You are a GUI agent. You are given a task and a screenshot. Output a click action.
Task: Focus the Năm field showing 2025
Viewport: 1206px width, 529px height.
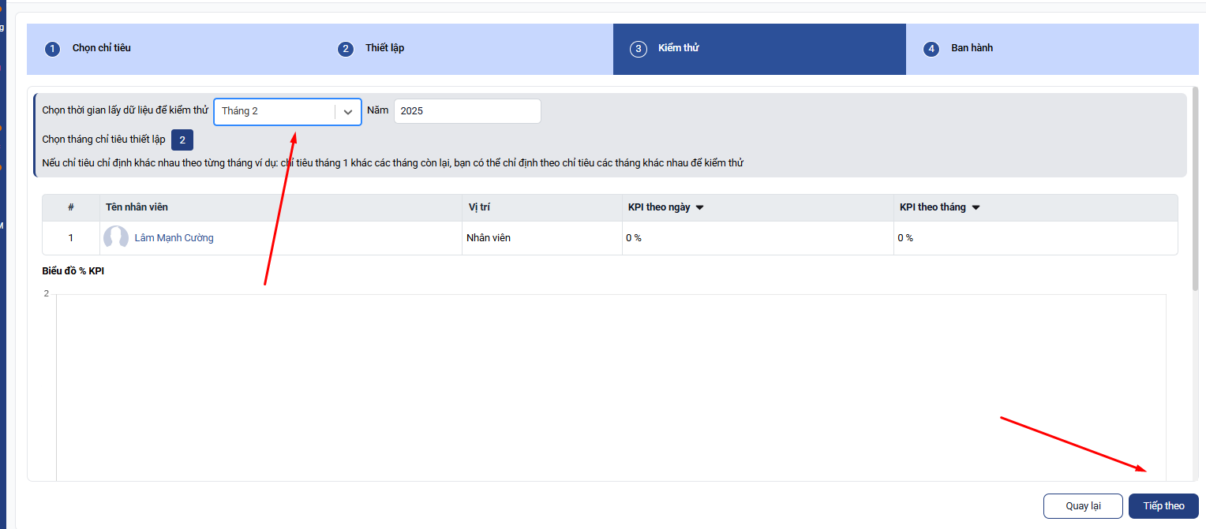coord(467,111)
